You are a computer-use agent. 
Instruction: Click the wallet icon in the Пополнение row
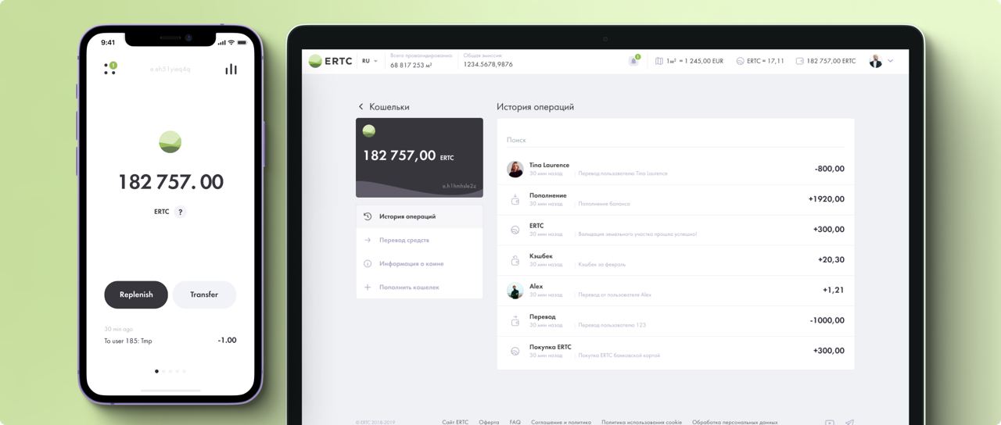[515, 199]
